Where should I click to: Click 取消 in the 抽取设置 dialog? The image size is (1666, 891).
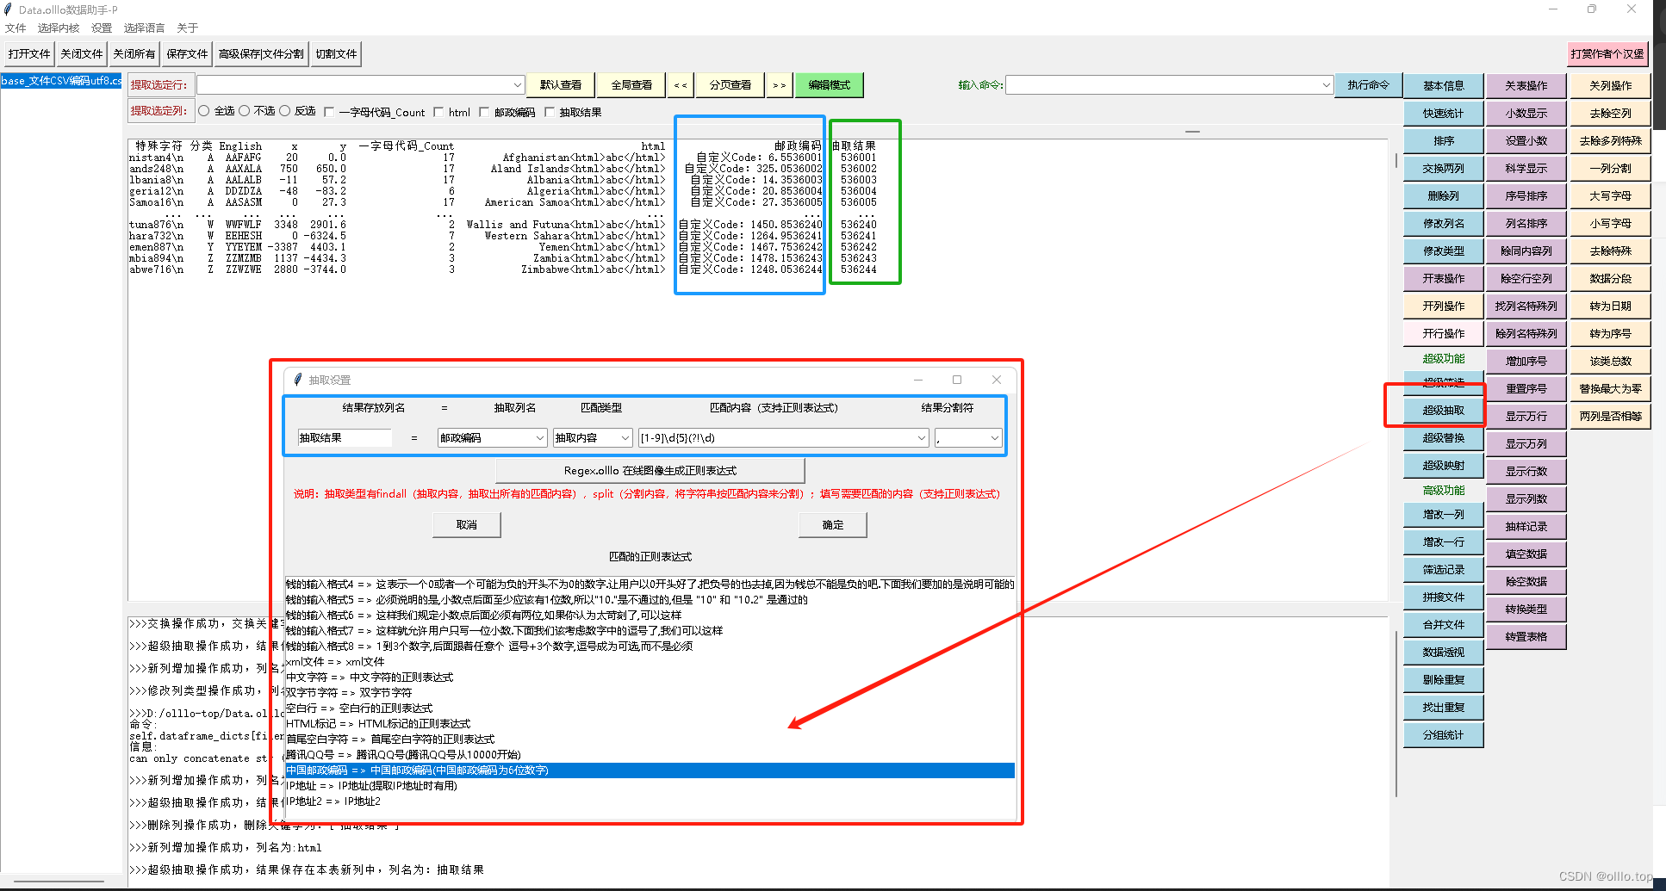point(467,525)
